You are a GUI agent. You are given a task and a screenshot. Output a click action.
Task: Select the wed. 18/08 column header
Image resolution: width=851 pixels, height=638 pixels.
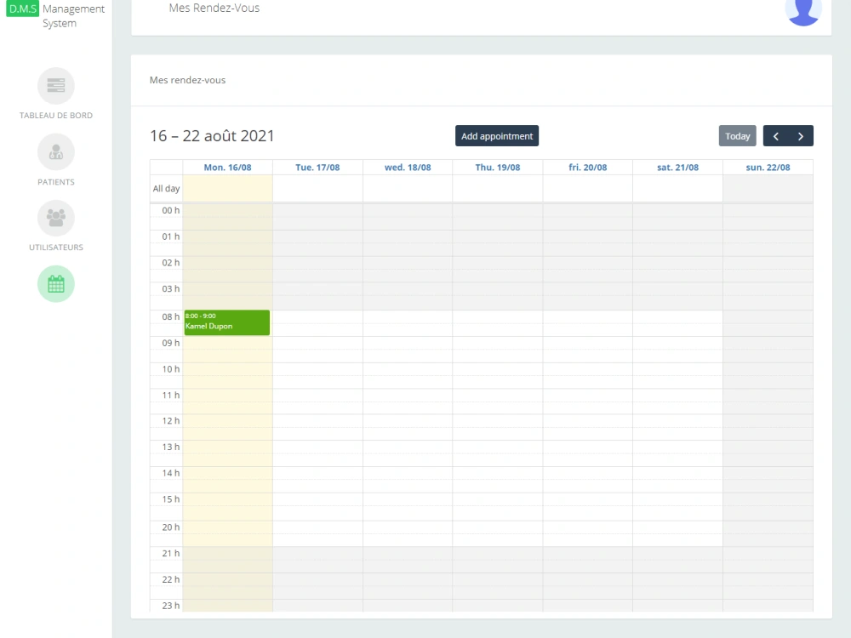pos(408,167)
